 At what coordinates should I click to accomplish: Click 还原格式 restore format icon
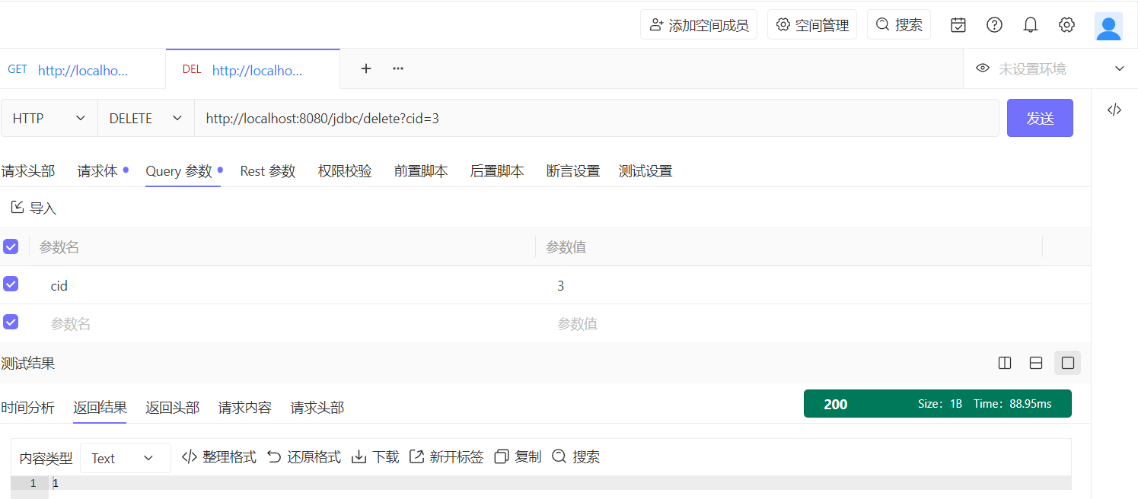click(274, 456)
